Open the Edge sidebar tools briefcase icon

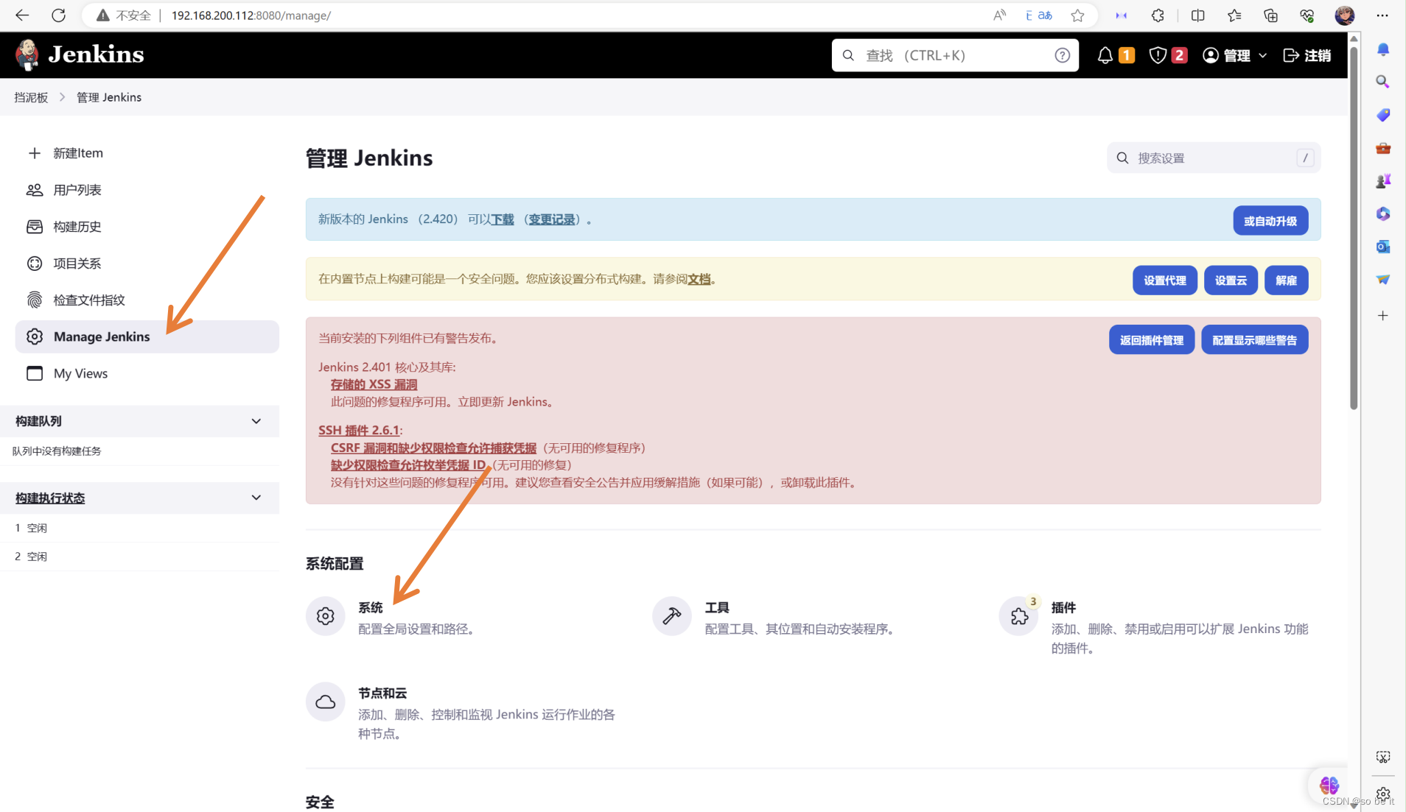(1383, 148)
